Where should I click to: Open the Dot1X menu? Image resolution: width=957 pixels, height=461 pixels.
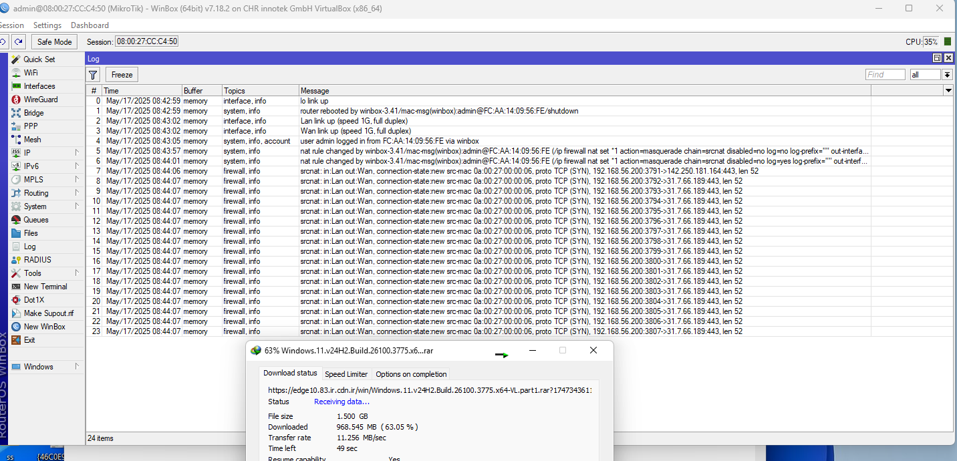pyautogui.click(x=34, y=300)
